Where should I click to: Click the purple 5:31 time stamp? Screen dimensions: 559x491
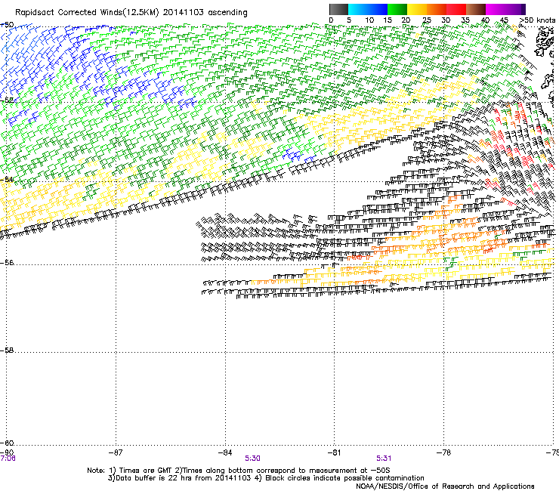(384, 459)
